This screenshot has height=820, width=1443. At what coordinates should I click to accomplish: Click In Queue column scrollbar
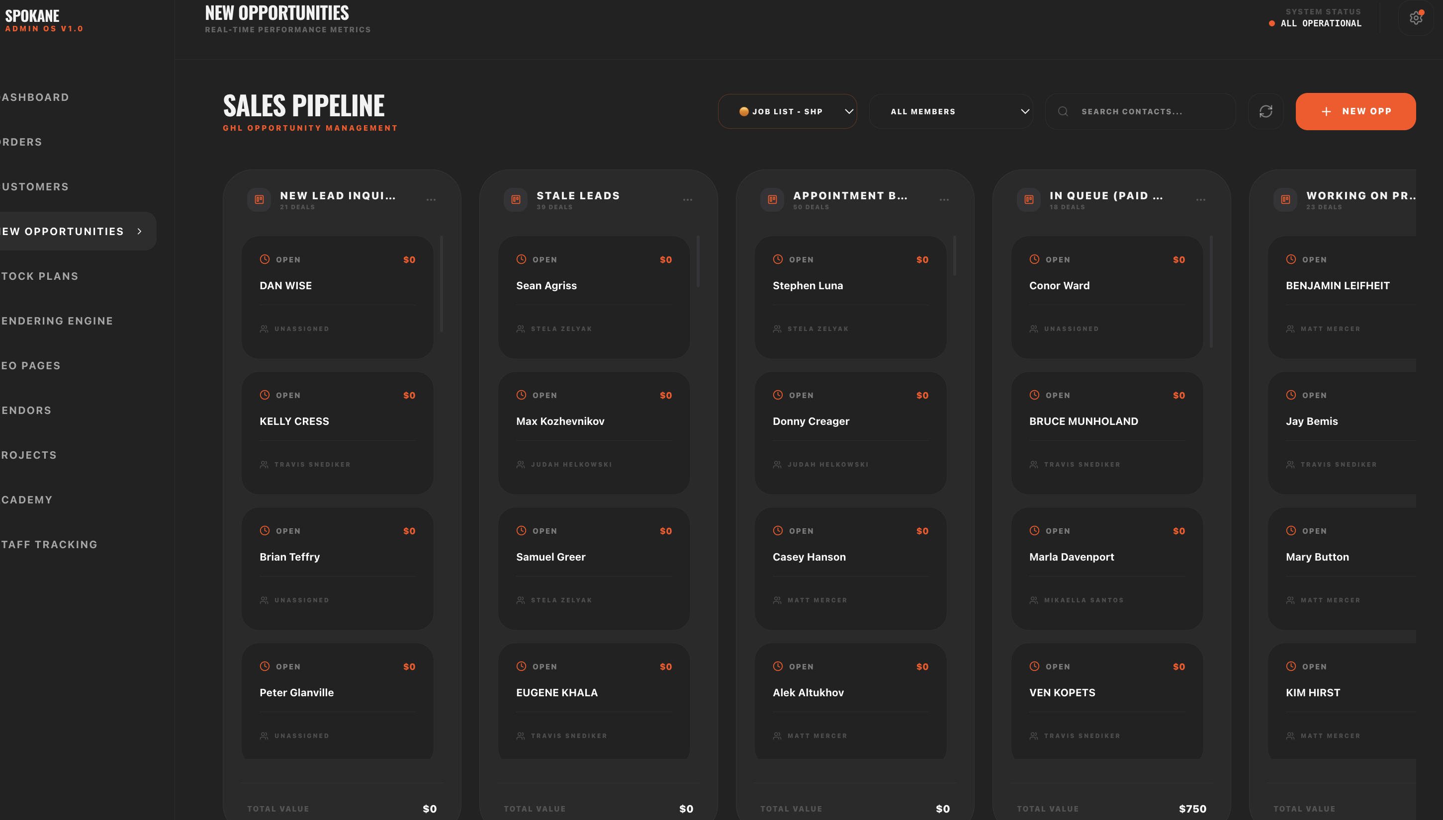[x=1211, y=292]
